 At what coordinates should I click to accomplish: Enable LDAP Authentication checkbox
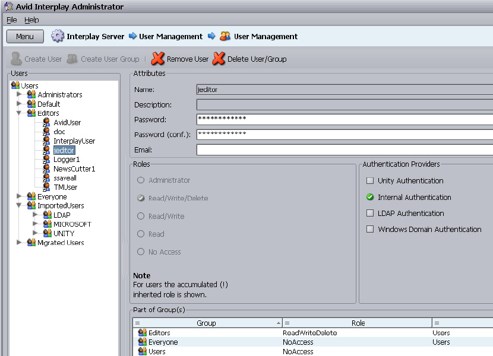point(370,213)
